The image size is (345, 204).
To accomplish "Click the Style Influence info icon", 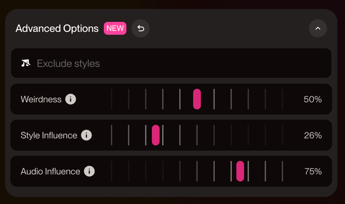I will coord(86,135).
